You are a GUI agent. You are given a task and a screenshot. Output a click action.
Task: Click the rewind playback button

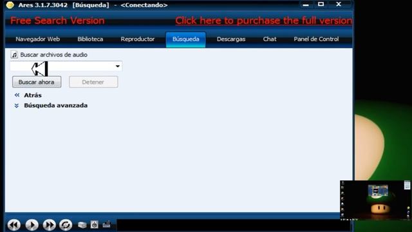click(14, 225)
